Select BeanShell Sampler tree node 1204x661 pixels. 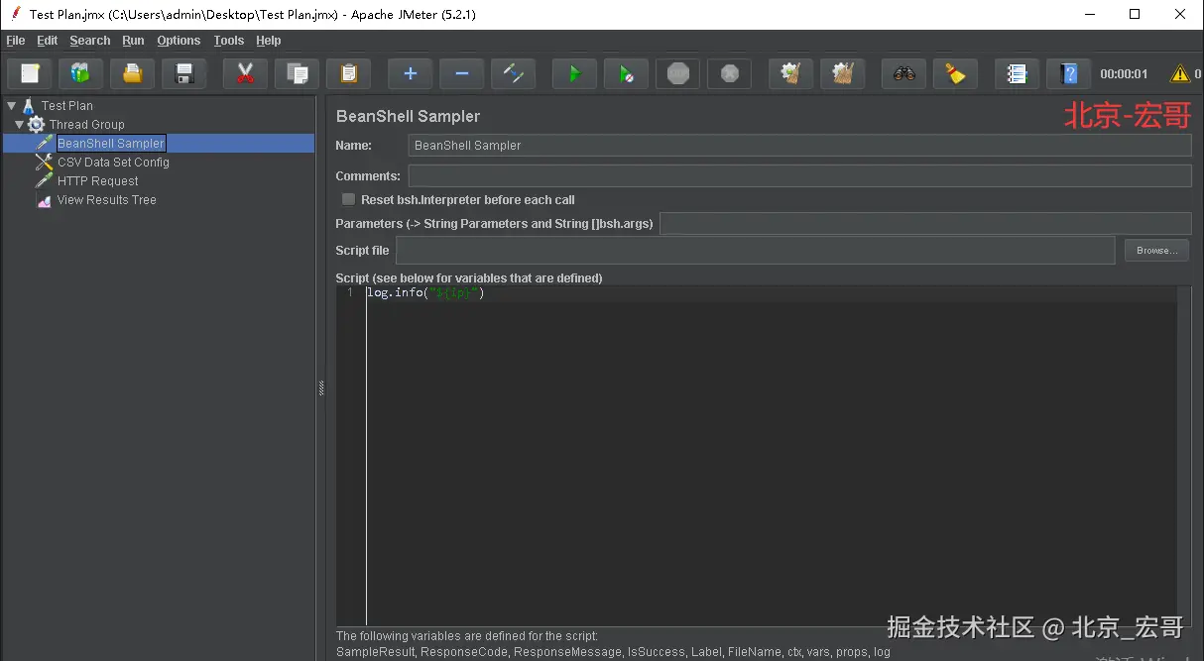(x=111, y=143)
